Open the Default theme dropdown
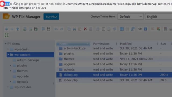This screenshot has width=172, height=97. [x=131, y=17]
